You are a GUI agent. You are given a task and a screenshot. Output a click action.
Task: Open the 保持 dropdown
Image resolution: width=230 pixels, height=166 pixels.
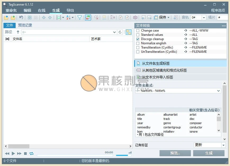point(168,18)
